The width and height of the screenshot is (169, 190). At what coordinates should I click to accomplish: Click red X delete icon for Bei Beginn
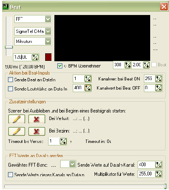coord(37,131)
